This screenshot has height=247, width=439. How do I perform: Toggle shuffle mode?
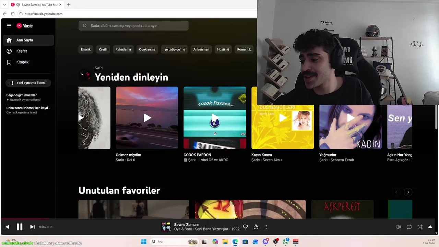tap(420, 227)
